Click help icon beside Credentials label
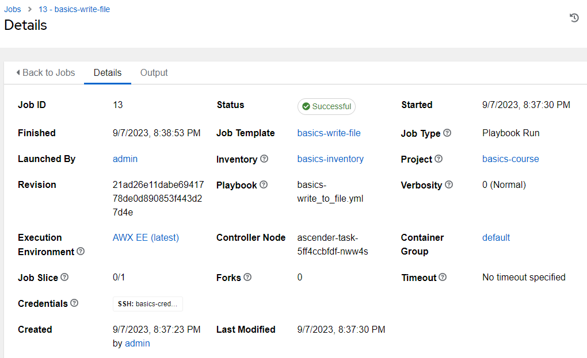The width and height of the screenshot is (587, 358). (74, 303)
